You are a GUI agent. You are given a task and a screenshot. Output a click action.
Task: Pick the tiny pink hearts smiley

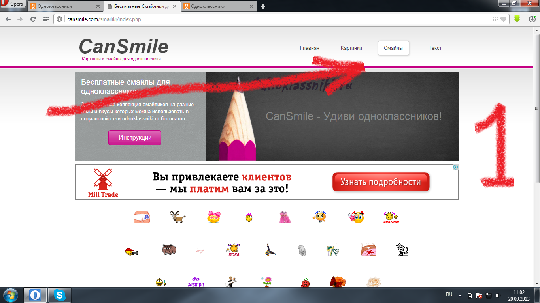[x=200, y=251]
